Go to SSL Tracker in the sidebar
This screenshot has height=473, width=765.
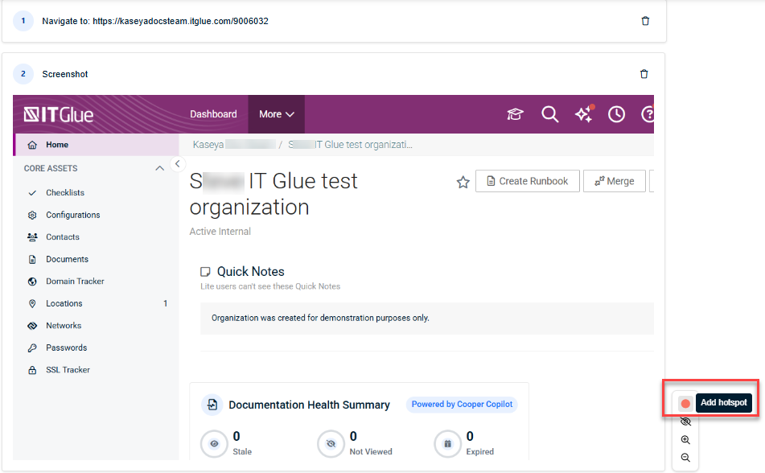click(x=68, y=370)
